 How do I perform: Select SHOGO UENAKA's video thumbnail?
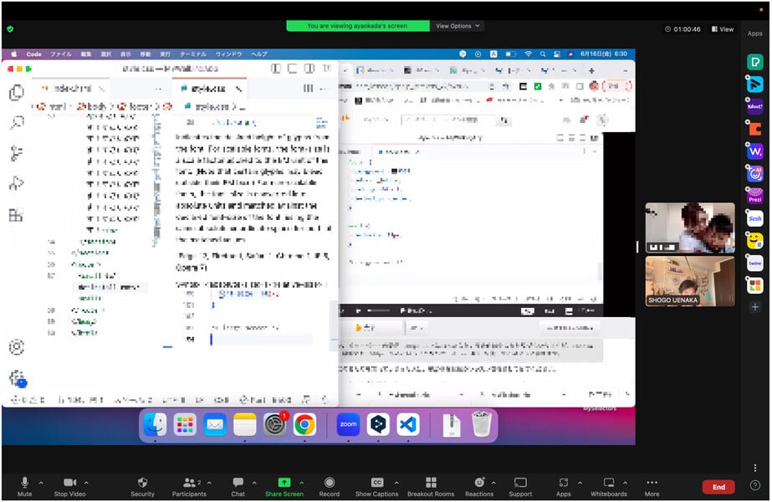(690, 281)
